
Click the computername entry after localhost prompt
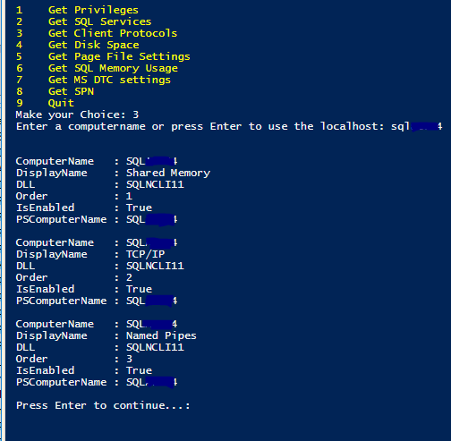(416, 126)
